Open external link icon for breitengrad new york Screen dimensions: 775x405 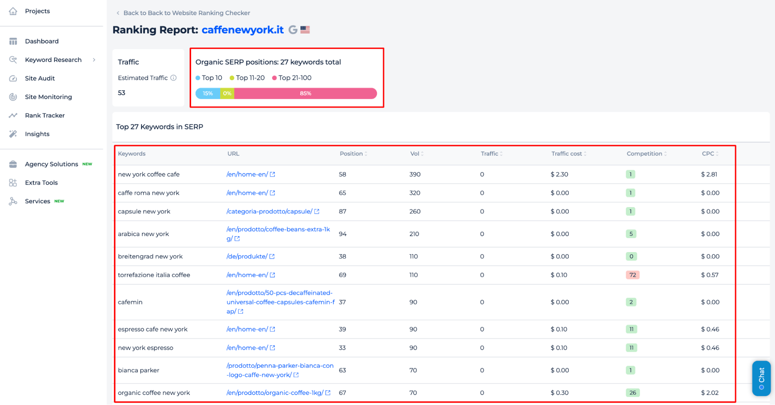click(272, 257)
